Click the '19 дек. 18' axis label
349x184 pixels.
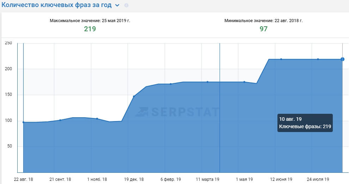[134, 179]
